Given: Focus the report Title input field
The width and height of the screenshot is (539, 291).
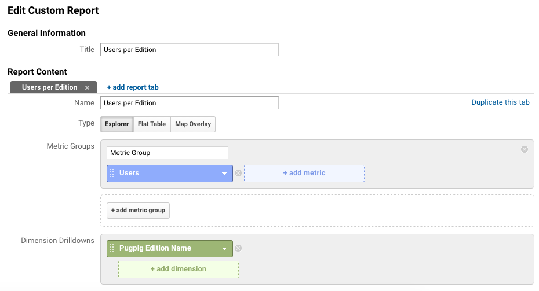Looking at the screenshot, I should 190,50.
